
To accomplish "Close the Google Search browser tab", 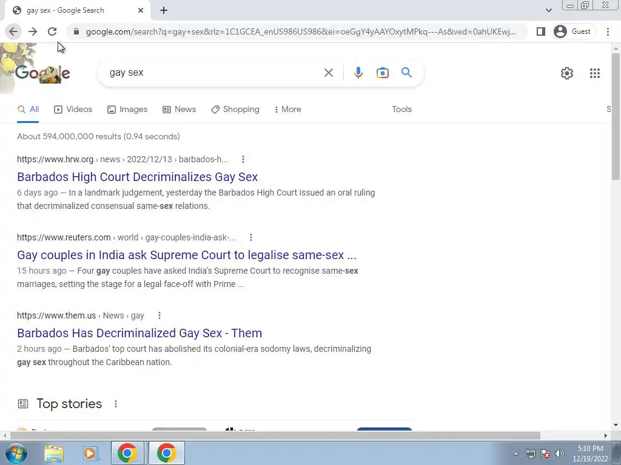I will click(141, 11).
